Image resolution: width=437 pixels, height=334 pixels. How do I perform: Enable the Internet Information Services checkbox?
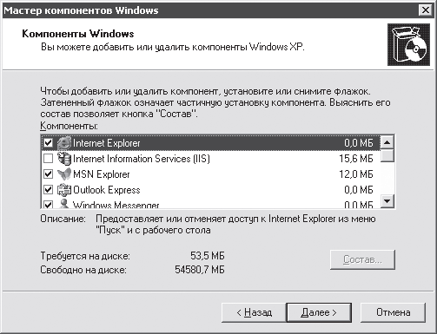(x=48, y=159)
